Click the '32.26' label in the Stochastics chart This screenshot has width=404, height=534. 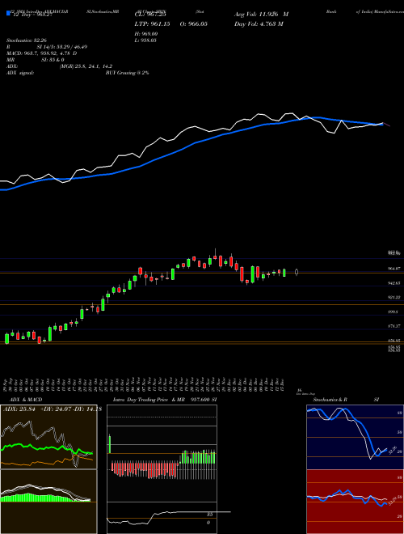tap(393, 450)
